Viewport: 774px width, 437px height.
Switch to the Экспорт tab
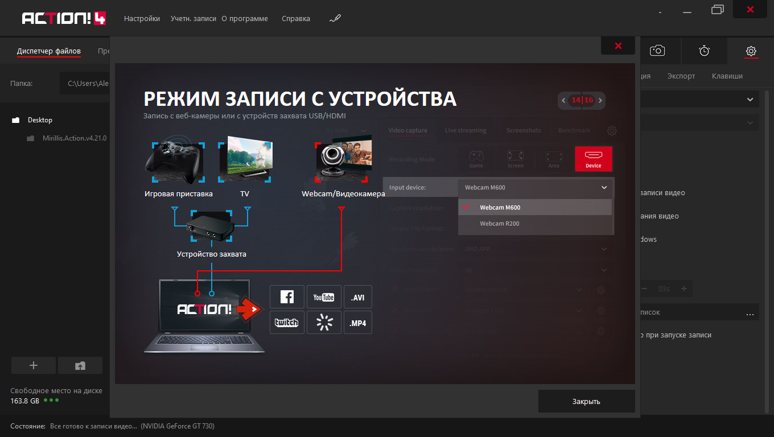[681, 76]
